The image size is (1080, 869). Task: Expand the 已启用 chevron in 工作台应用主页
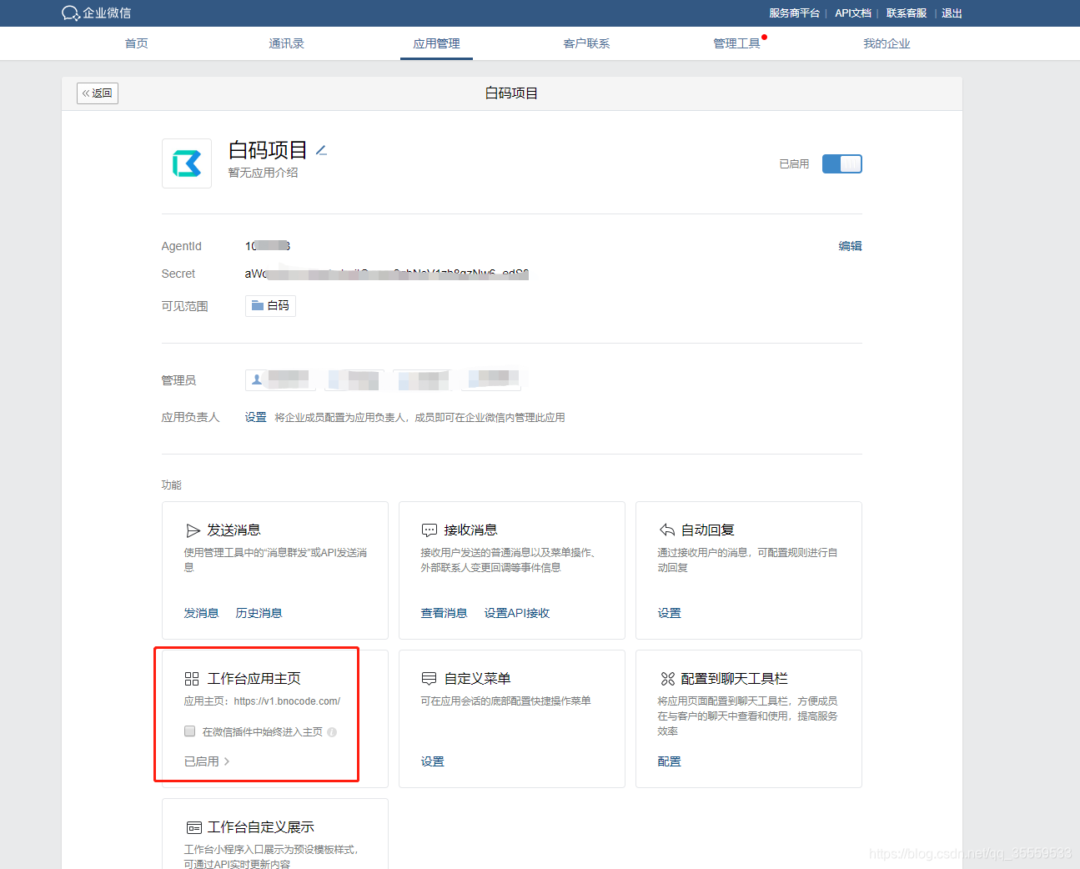pos(227,761)
